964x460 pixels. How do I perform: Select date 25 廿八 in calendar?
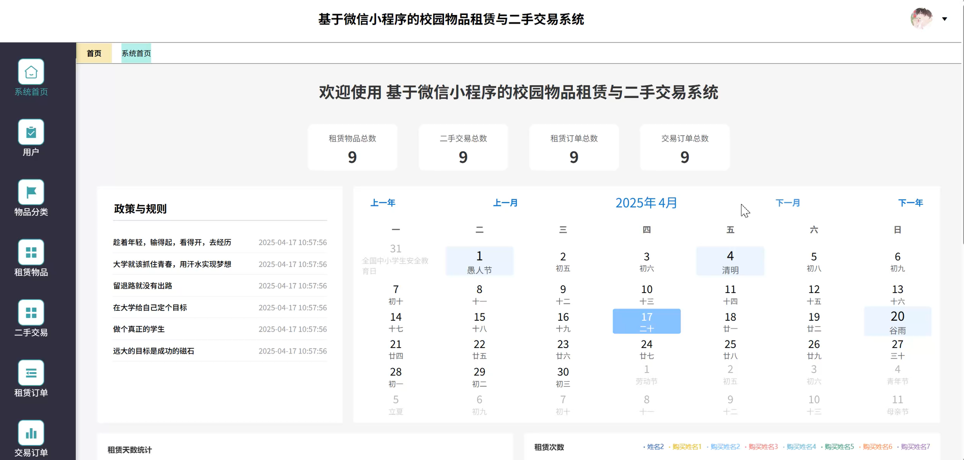point(730,349)
